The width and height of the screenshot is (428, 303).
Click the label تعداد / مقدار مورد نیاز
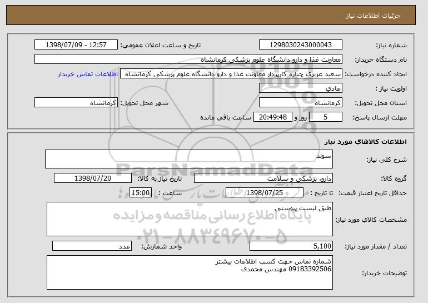click(x=376, y=246)
